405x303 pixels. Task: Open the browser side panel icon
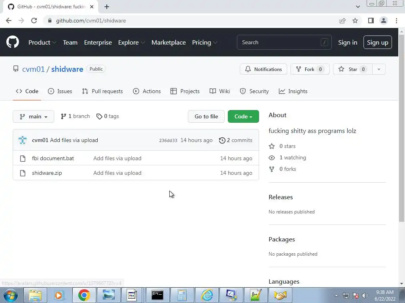tap(371, 21)
